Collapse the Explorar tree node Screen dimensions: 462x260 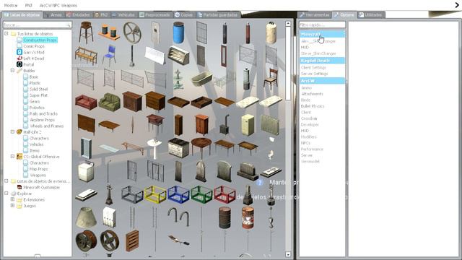point(6,194)
